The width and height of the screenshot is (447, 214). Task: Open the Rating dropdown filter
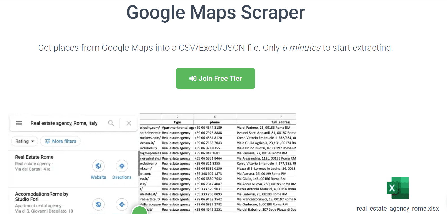click(25, 141)
